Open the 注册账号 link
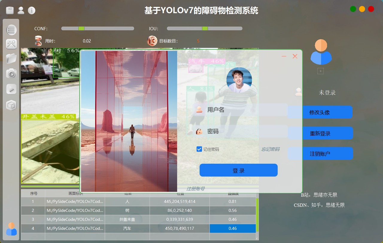The height and width of the screenshot is (243, 383). [195, 189]
